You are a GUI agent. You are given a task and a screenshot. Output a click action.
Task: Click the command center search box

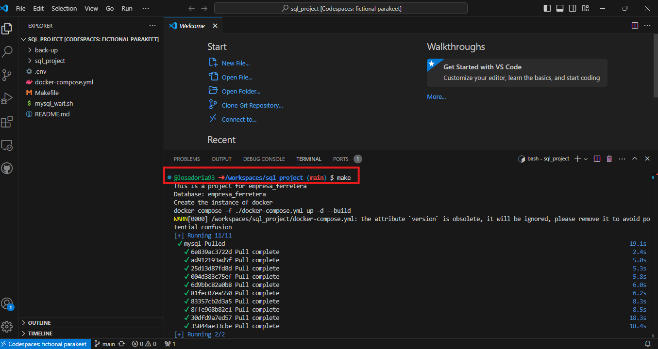point(341,8)
